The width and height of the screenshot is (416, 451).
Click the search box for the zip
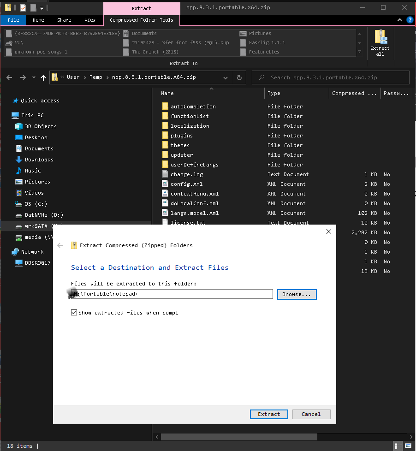click(330, 77)
